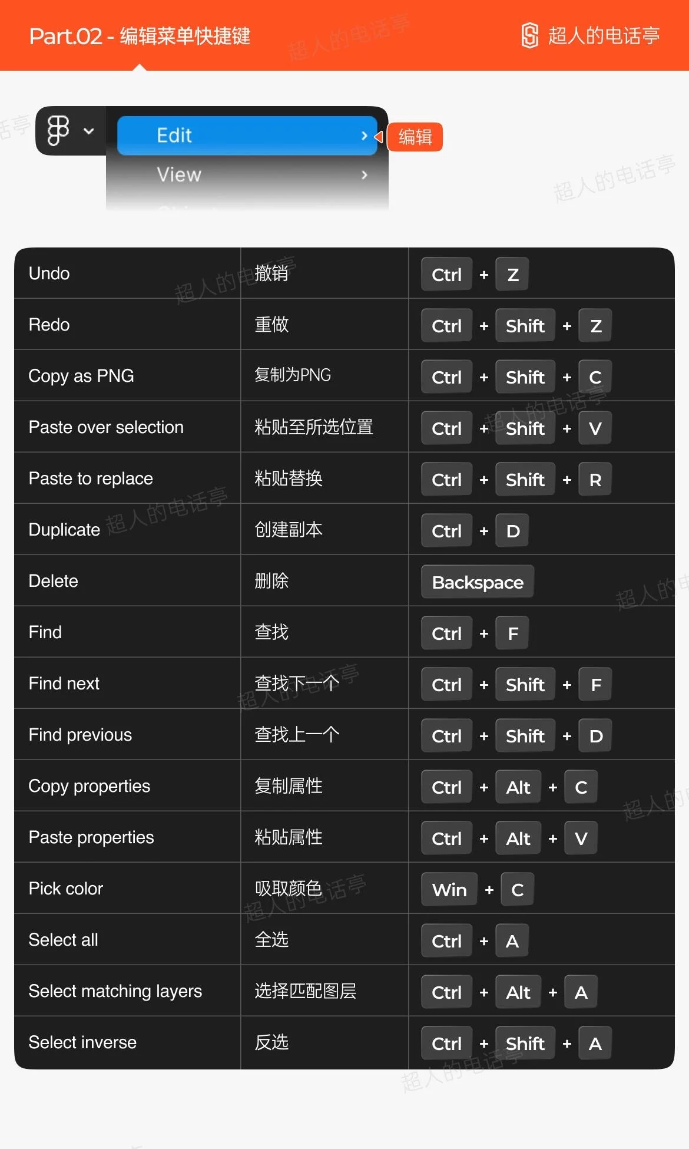Click the Shift key in the Find next row

[525, 685]
